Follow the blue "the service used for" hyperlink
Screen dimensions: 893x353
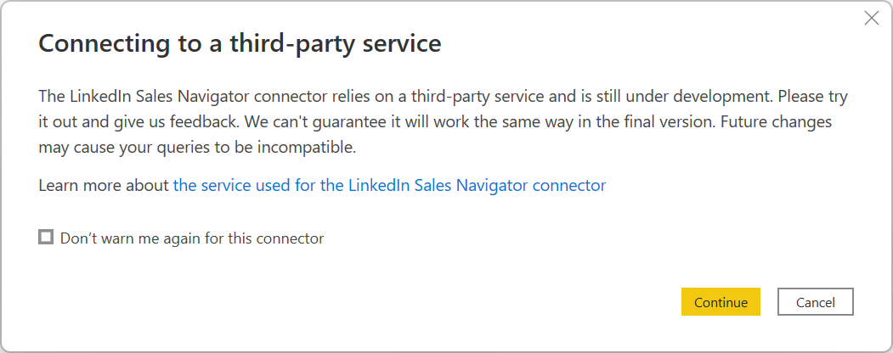[245, 185]
